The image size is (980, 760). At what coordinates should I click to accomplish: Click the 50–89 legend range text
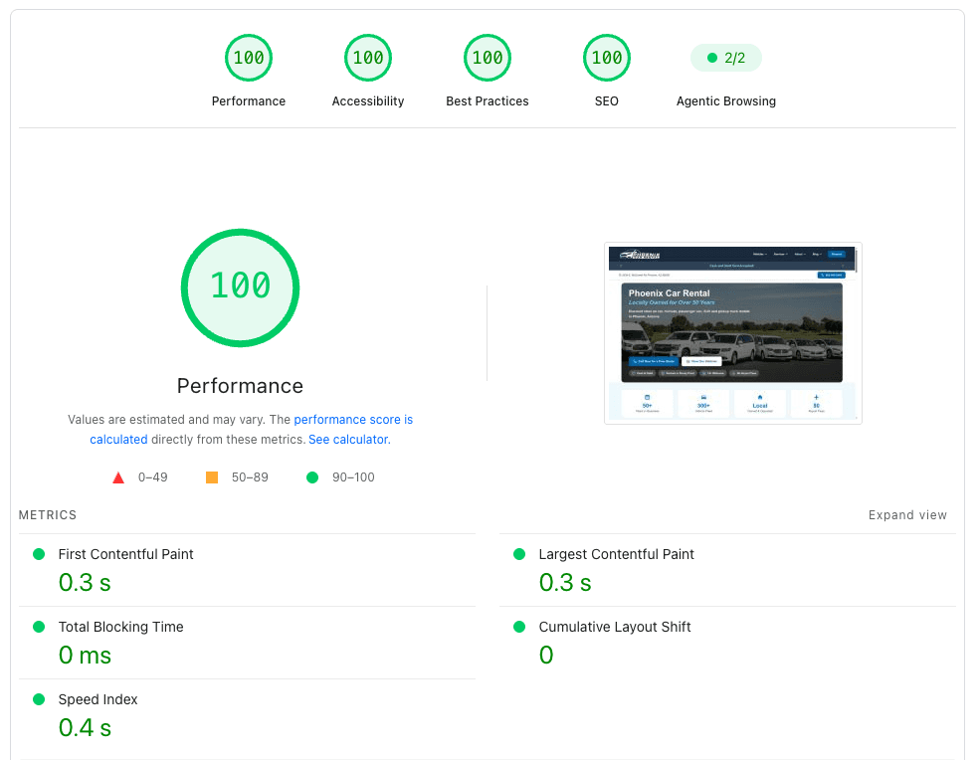[x=250, y=477]
